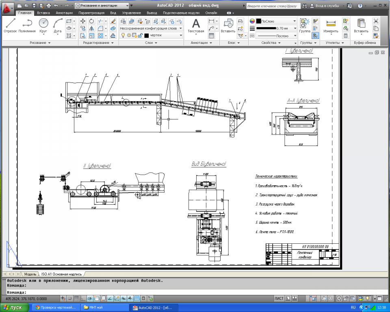The image size is (390, 312).
Task: Click the Группа group icon
Action: (x=305, y=25)
